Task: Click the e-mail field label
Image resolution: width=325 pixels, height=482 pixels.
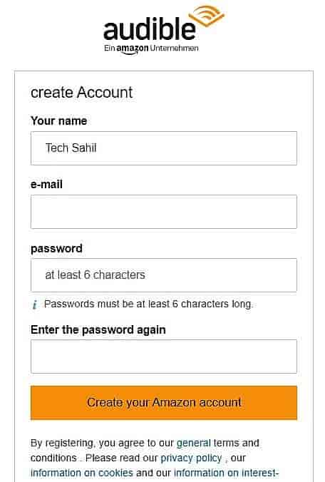Action: (x=46, y=185)
